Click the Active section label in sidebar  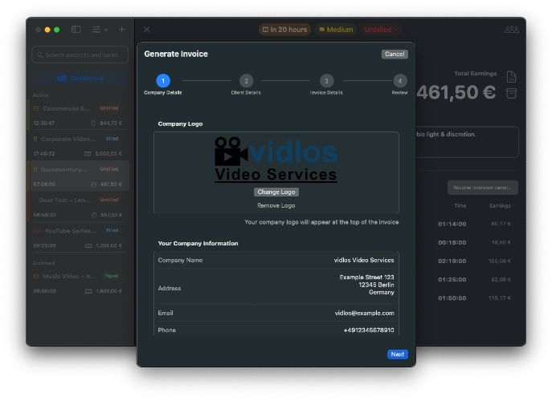40,95
